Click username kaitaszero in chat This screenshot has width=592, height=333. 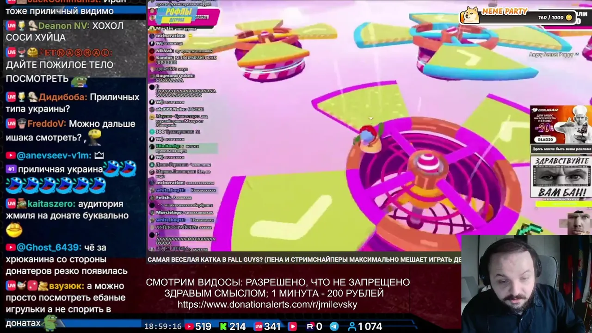click(52, 203)
